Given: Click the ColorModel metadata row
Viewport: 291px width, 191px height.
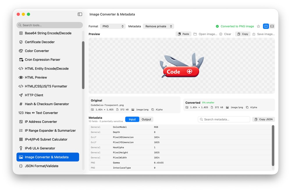Looking at the screenshot, I should coord(180,127).
